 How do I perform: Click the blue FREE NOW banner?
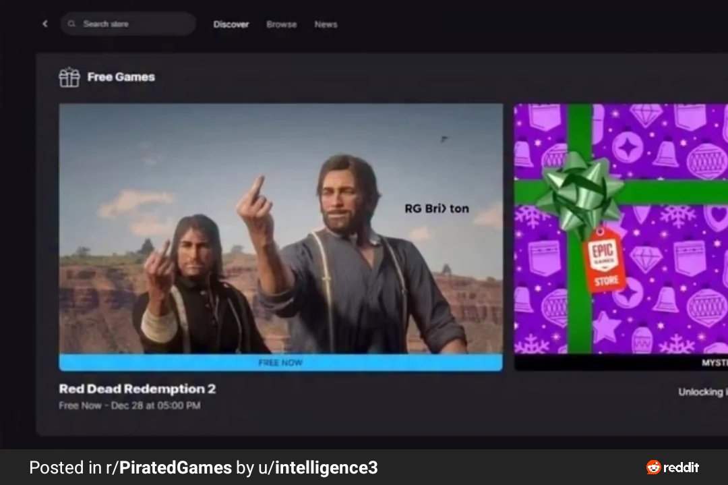280,362
